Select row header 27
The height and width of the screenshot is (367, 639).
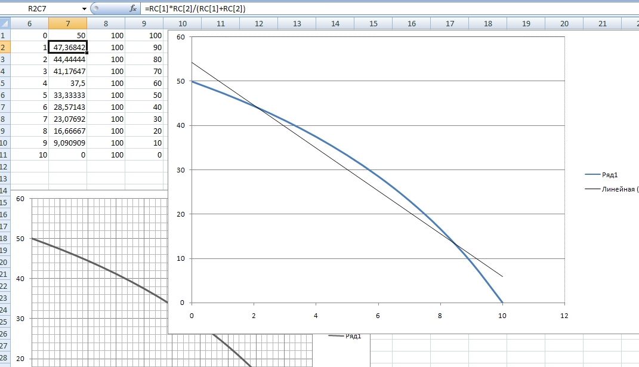[x=5, y=346]
